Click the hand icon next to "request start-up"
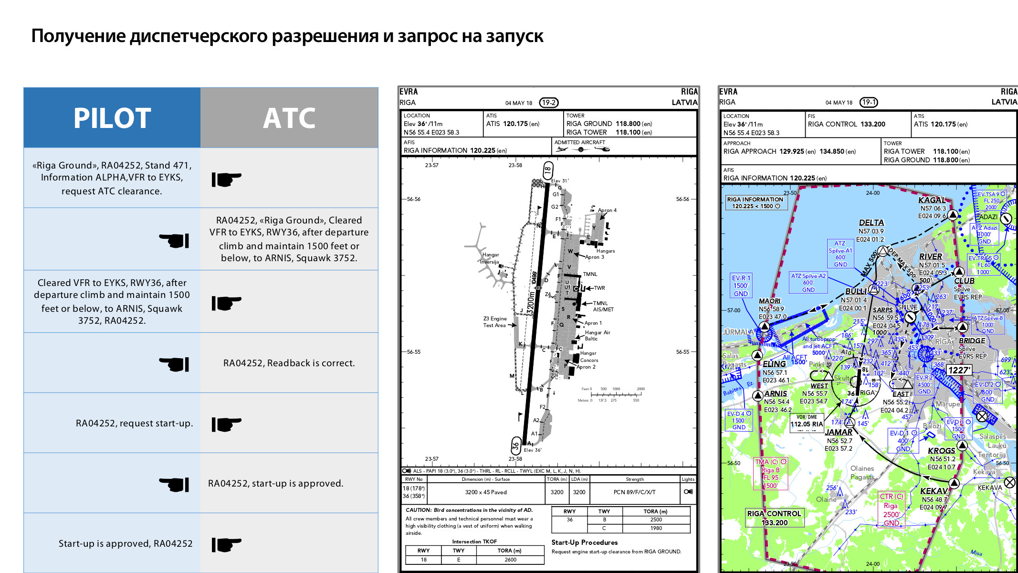The image size is (1018, 573). click(226, 424)
